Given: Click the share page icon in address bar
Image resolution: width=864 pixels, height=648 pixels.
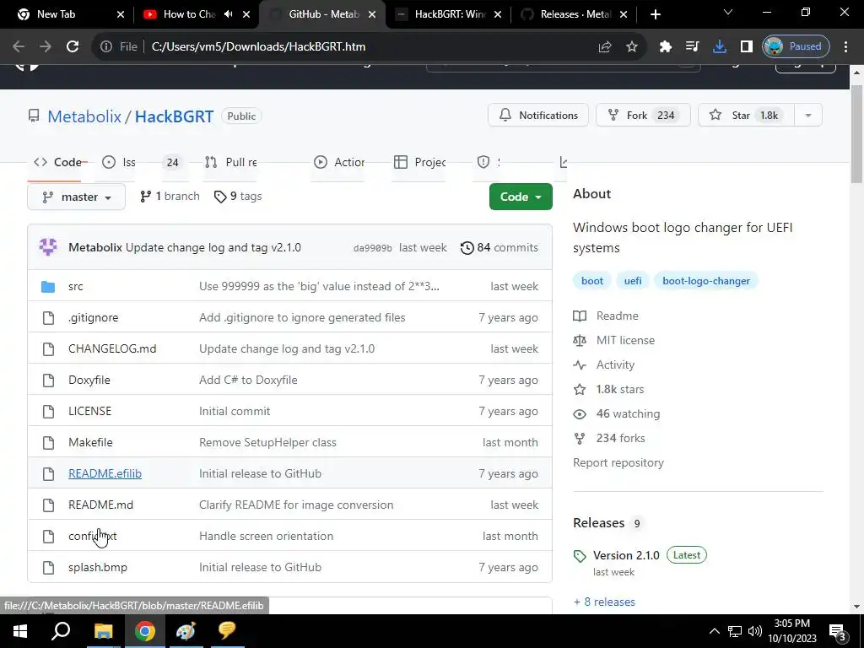Looking at the screenshot, I should [x=605, y=47].
